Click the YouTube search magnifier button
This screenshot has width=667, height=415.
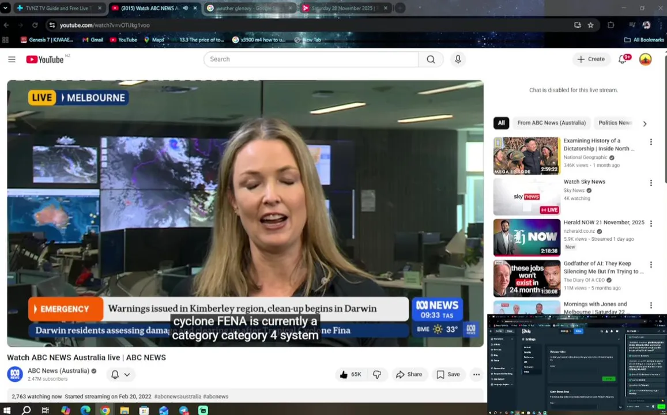[x=431, y=59]
